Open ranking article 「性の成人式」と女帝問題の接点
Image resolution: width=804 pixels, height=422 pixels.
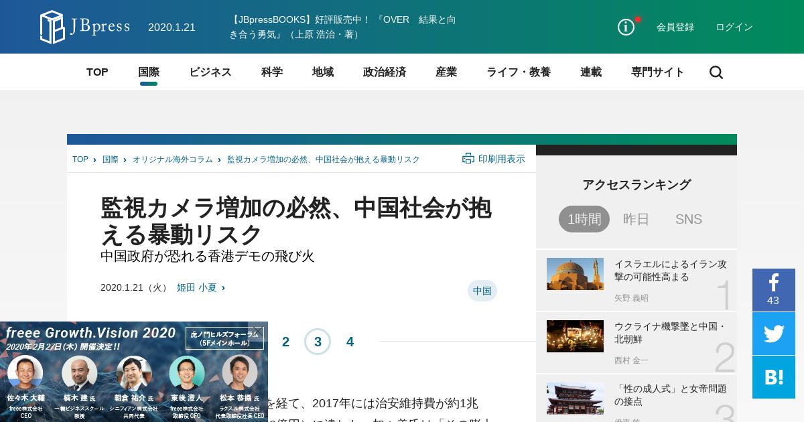pyautogui.click(x=671, y=395)
